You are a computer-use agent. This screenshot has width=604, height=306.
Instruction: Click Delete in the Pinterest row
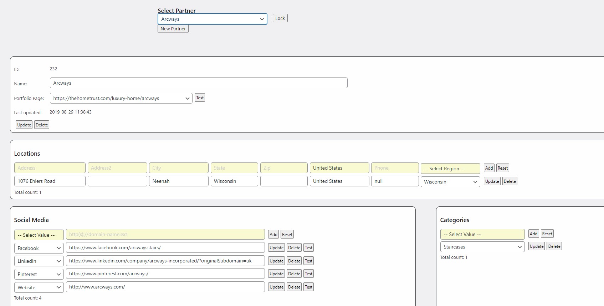(x=294, y=274)
